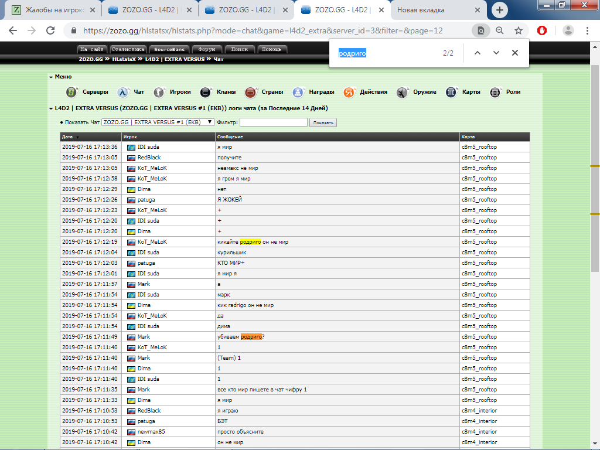Click the Countries (Страны) icon
Viewport: 600px width, 450px height.
tap(251, 92)
